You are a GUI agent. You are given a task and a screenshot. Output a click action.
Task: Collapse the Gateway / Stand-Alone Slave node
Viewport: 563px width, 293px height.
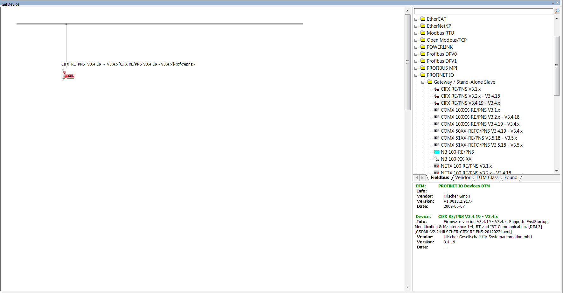[x=423, y=82]
